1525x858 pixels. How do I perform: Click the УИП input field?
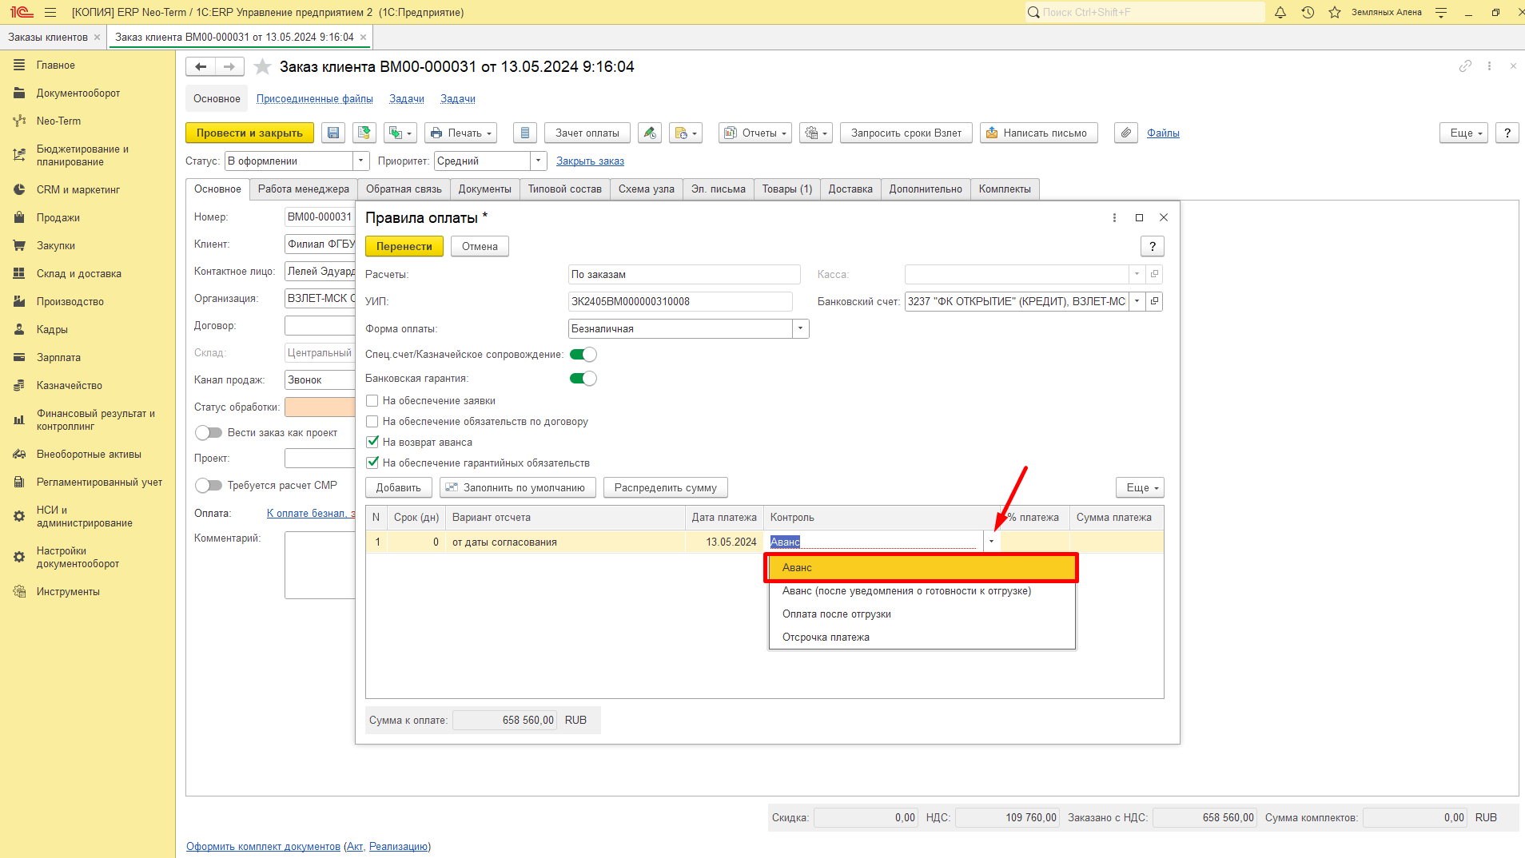(x=680, y=301)
